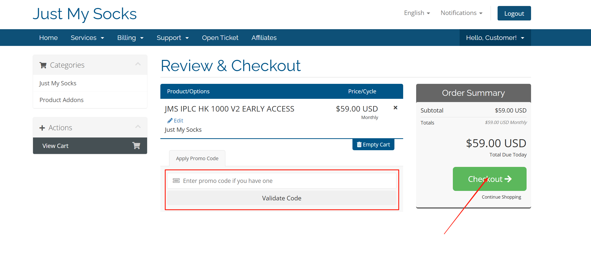Click the Validate Code button
Viewport: 591px width, 259px height.
282,198
